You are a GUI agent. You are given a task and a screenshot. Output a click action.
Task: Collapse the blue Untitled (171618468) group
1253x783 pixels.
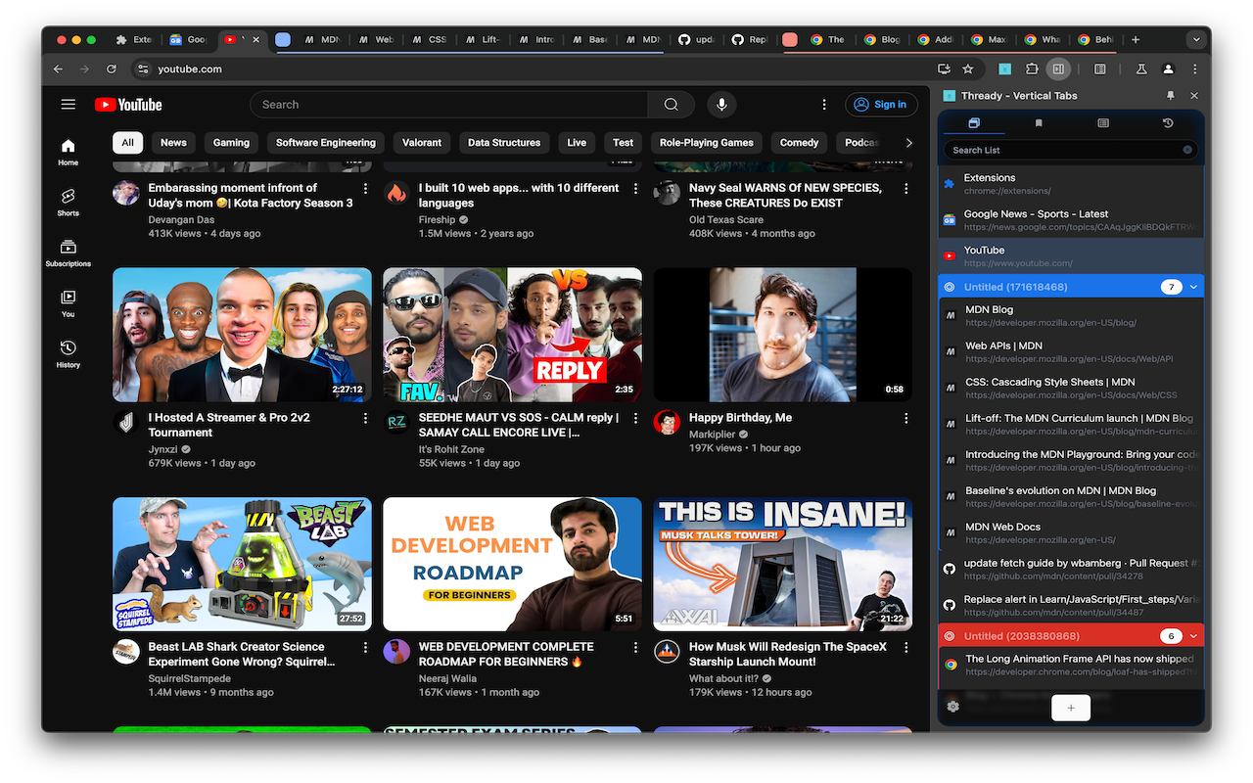[x=1193, y=287]
